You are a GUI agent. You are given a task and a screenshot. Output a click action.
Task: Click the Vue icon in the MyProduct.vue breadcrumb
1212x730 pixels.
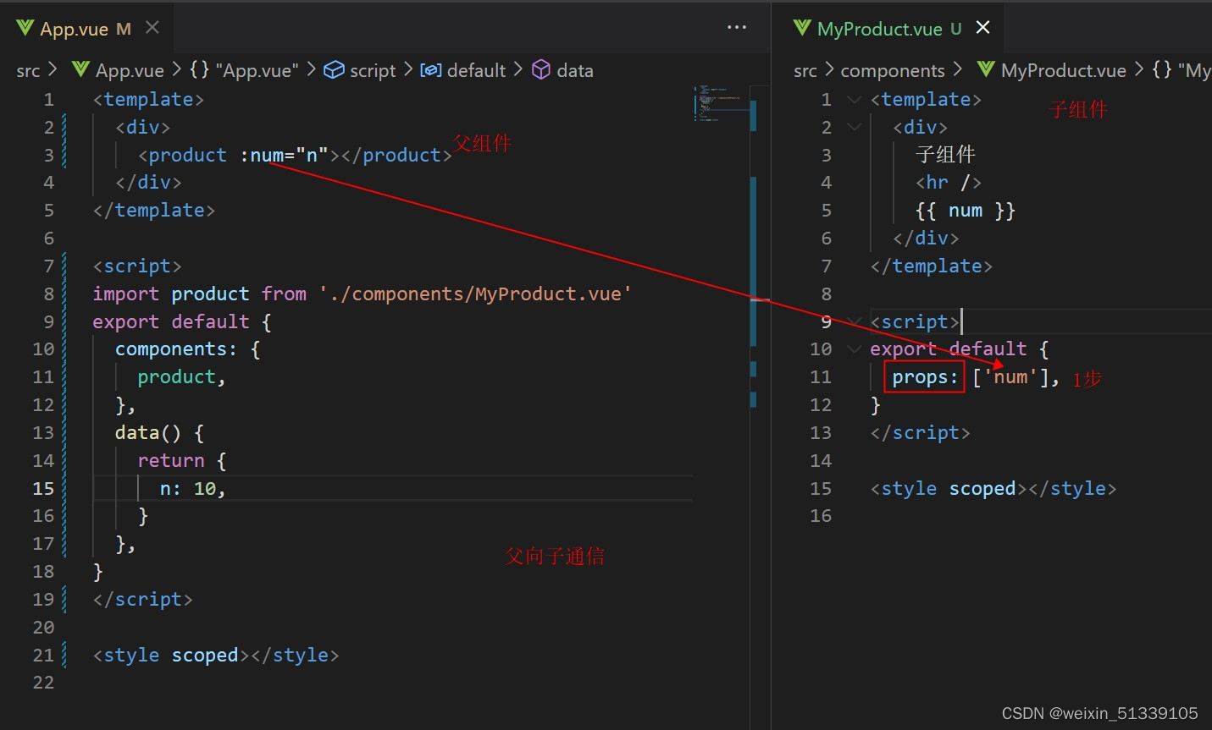click(986, 69)
